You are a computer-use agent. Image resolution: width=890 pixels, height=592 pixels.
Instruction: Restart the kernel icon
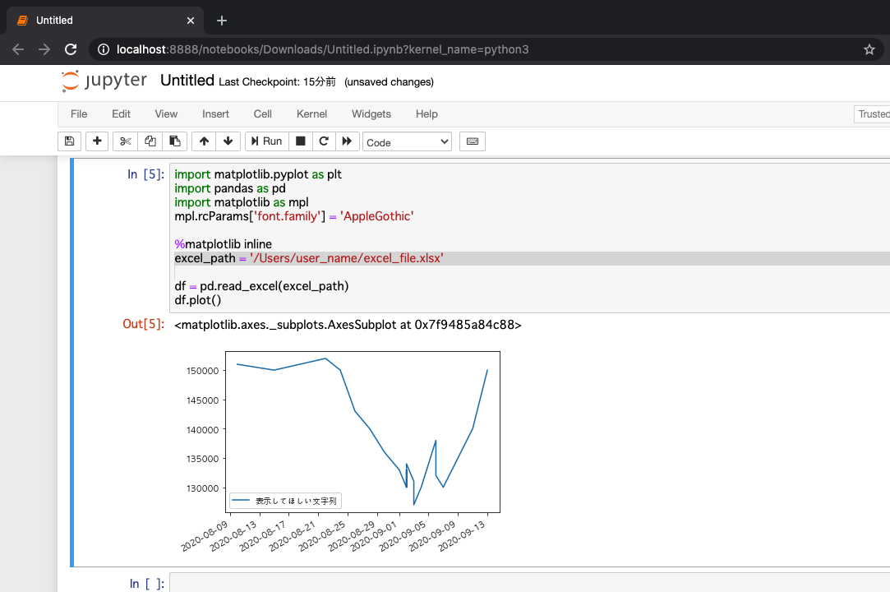click(324, 141)
